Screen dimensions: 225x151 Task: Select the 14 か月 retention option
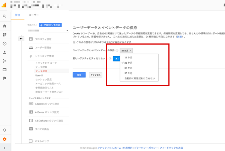[128, 58]
